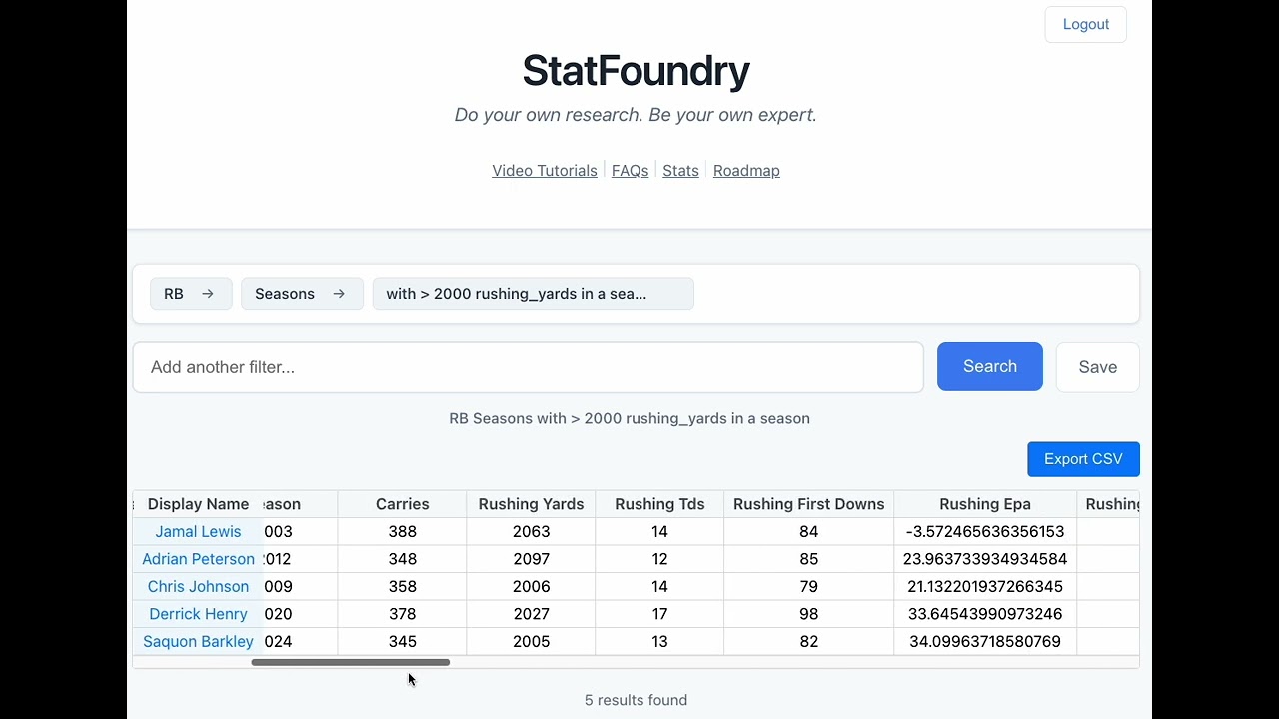Open Saquon Barkley player link
The width and height of the screenshot is (1279, 719).
[198, 642]
